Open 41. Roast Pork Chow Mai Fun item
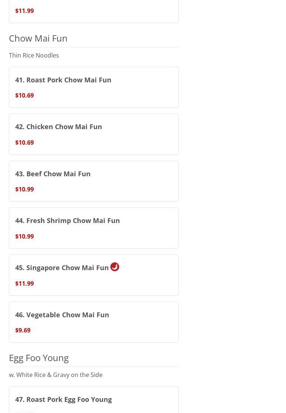286x413 pixels. point(63,80)
